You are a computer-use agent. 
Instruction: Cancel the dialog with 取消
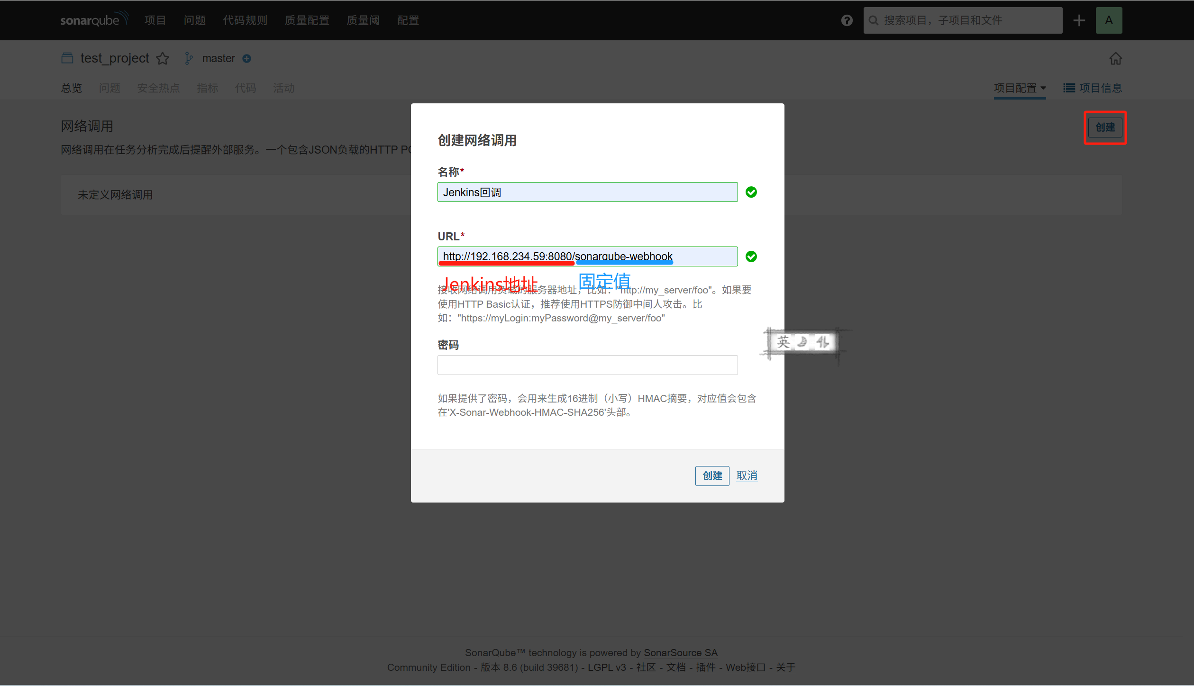[747, 476]
